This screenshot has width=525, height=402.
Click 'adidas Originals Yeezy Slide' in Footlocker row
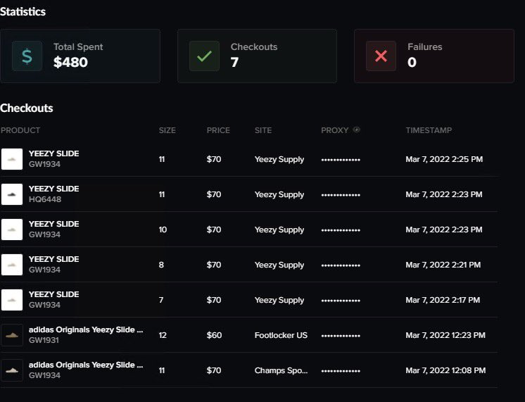[x=86, y=329]
